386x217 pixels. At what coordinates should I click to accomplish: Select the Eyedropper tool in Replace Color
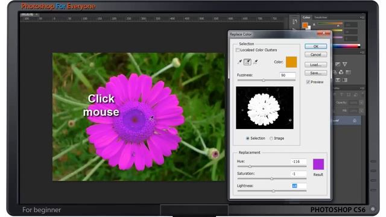(239, 62)
